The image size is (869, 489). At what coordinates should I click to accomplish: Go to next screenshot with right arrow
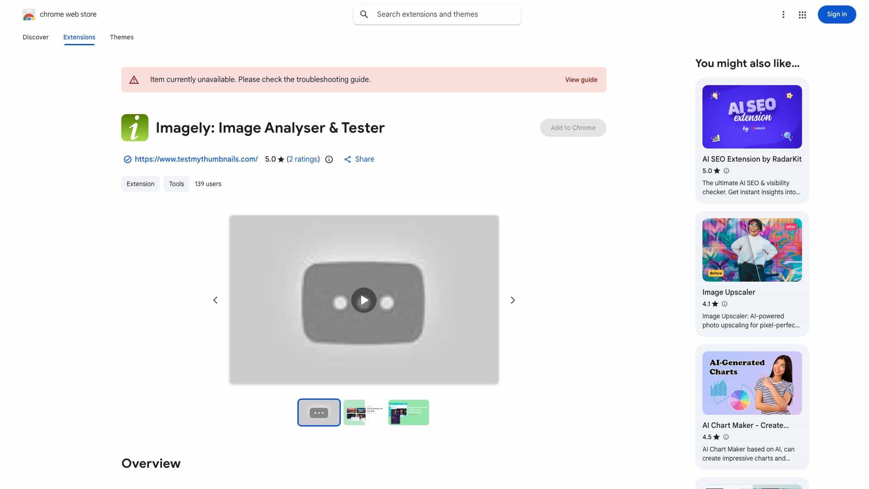(513, 300)
